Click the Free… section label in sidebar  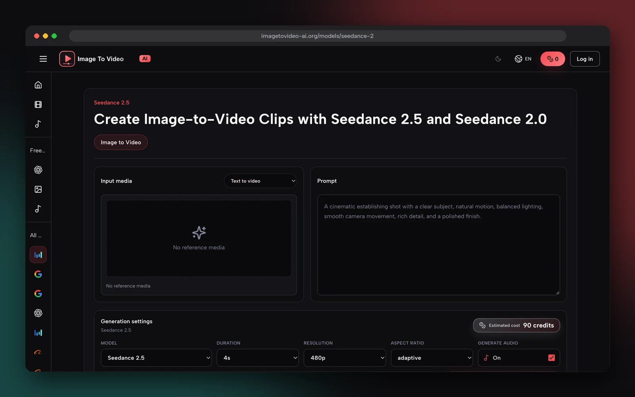(x=38, y=150)
